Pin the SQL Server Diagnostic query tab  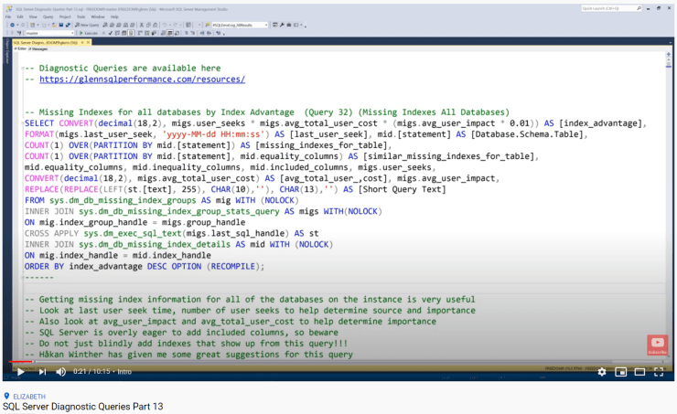pyautogui.click(x=82, y=42)
